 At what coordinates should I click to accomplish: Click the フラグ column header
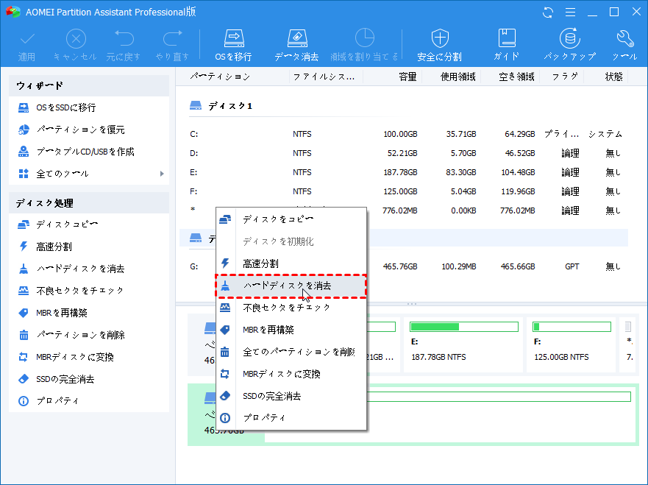(x=565, y=77)
